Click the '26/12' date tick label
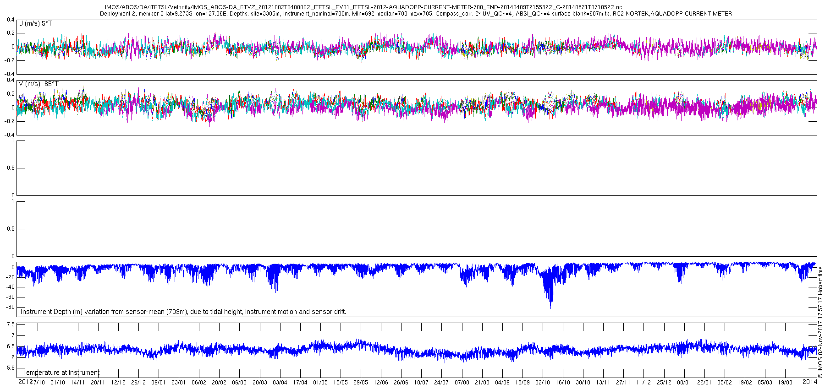 click(138, 383)
